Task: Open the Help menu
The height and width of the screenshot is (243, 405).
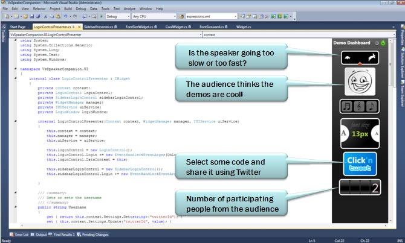Action: (160, 8)
